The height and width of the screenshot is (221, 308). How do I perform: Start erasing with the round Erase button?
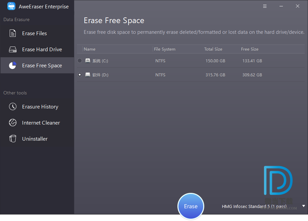(191, 206)
